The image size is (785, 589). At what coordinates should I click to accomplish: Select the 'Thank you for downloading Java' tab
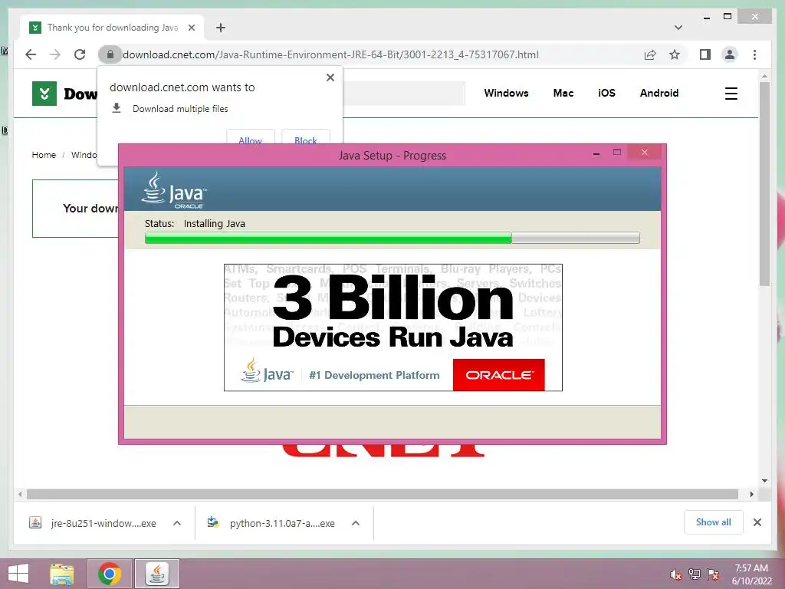pos(112,28)
